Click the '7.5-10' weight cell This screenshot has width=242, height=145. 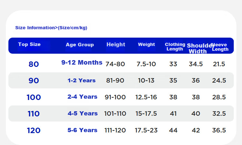tap(146, 64)
